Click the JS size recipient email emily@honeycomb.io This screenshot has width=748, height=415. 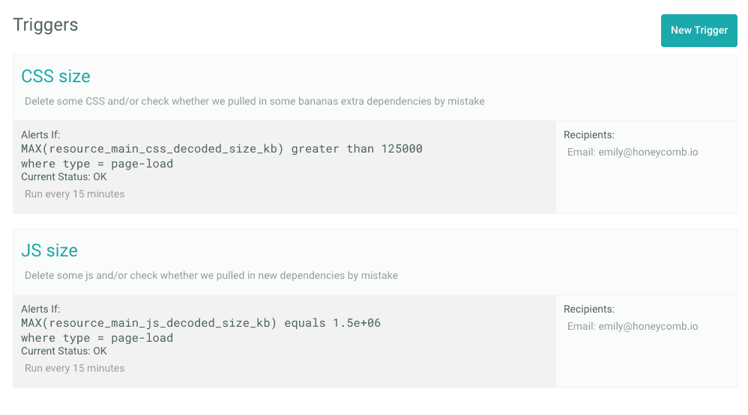pos(633,326)
